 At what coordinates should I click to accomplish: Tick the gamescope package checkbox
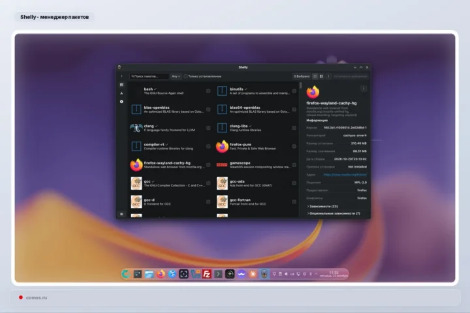pos(294,165)
